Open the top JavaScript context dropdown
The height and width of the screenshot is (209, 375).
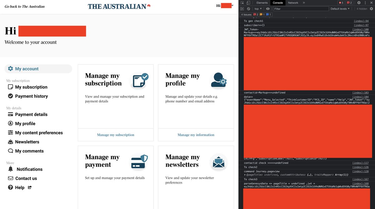[x=258, y=9]
